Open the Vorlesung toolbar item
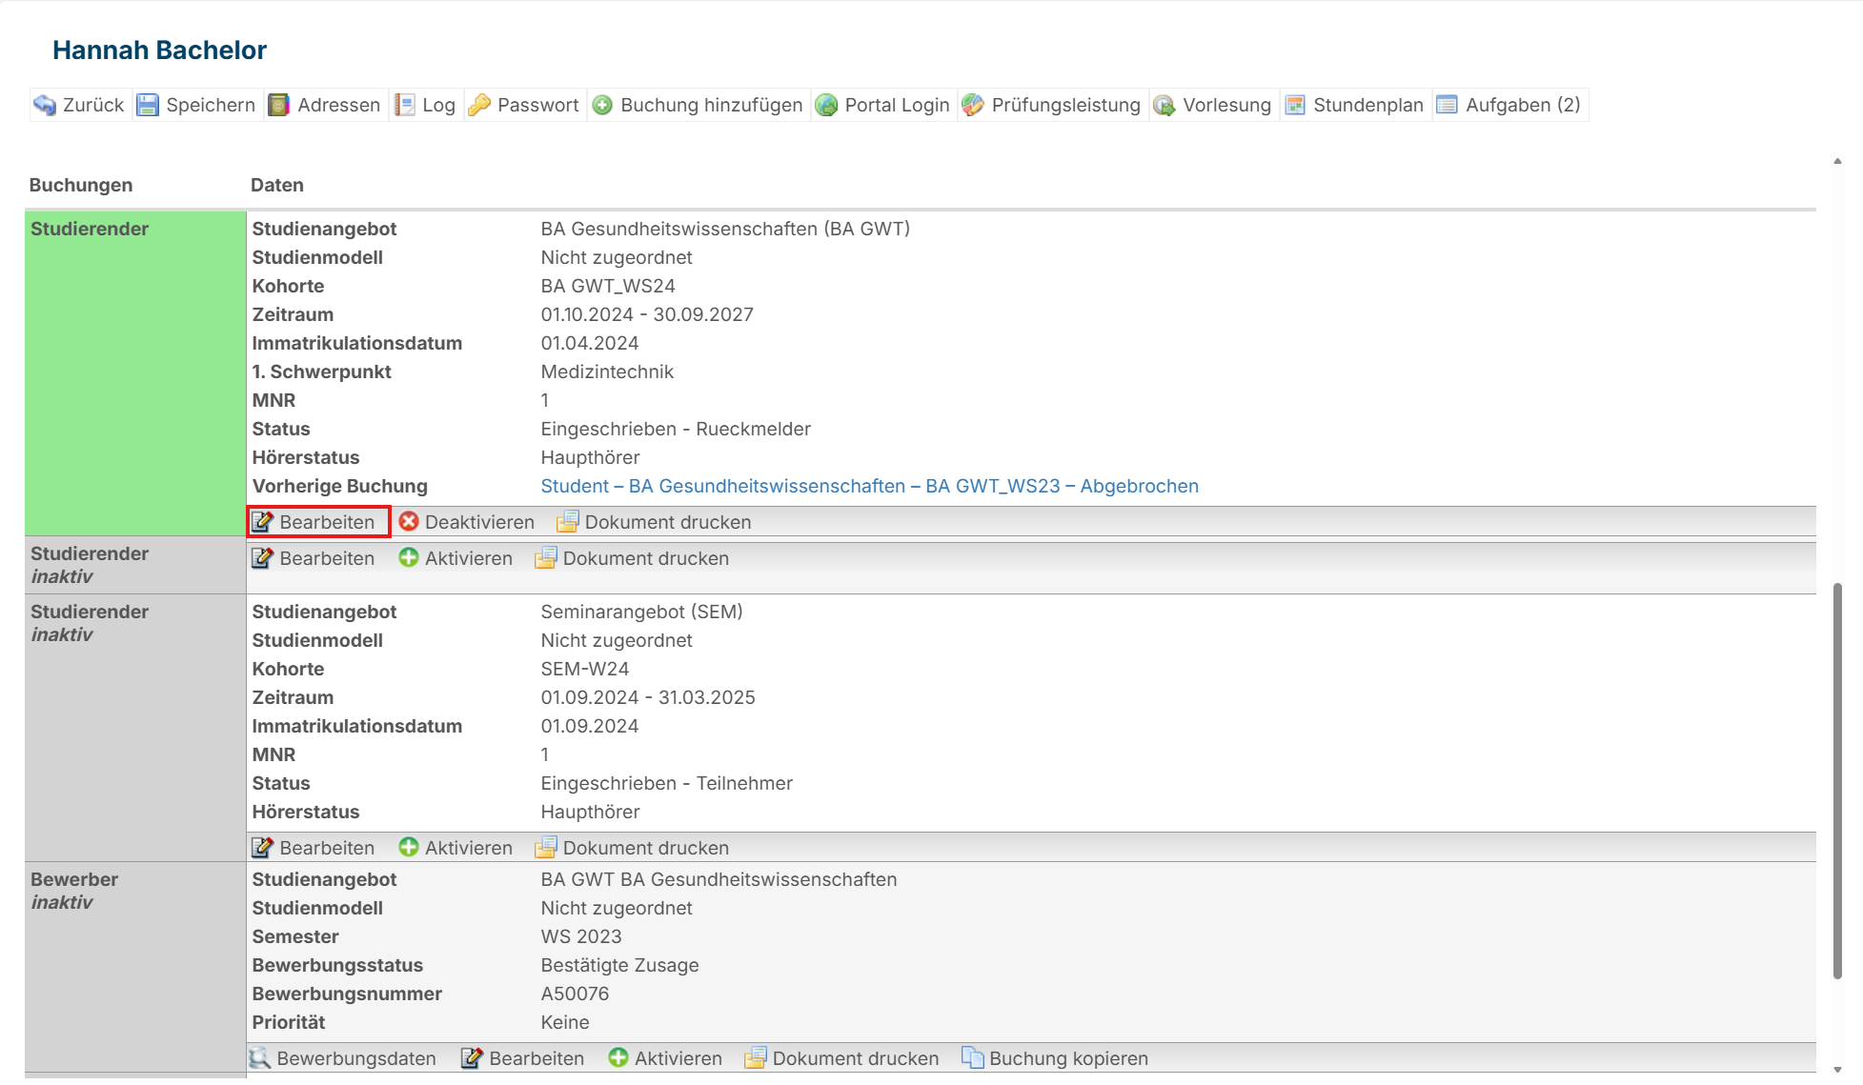 1213,105
